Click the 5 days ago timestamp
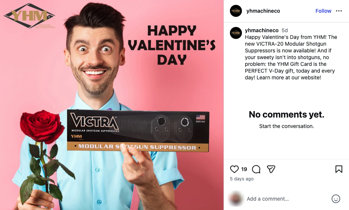The width and height of the screenshot is (349, 210). pyautogui.click(x=242, y=179)
